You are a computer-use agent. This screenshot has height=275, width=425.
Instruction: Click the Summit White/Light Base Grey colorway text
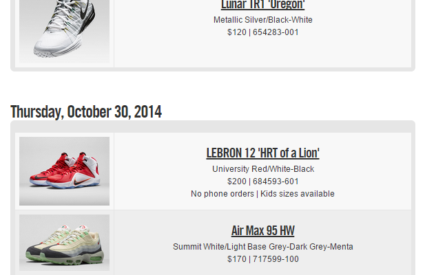(x=262, y=247)
